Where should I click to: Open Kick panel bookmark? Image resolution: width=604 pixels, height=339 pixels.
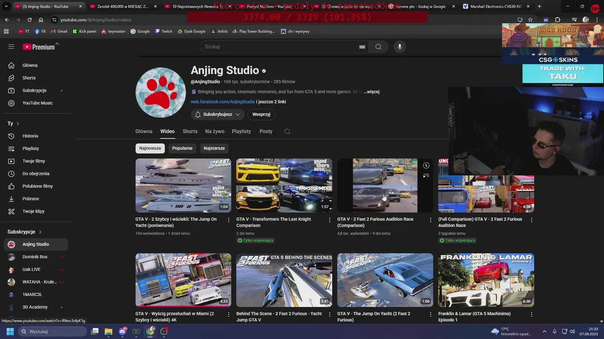point(84,31)
